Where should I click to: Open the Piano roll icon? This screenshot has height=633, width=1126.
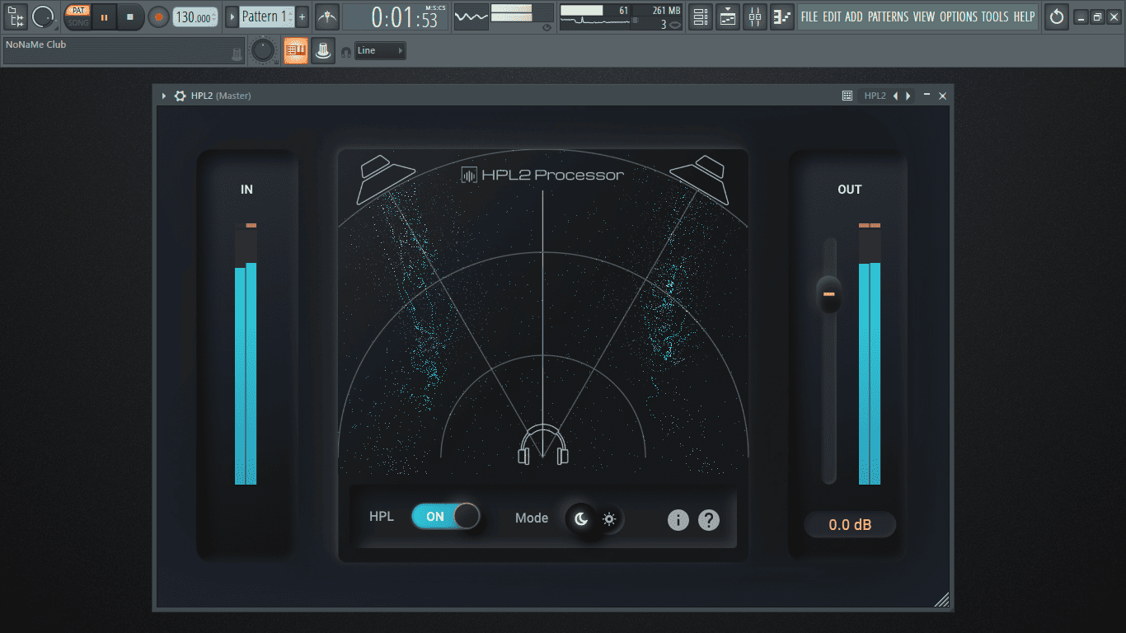(782, 16)
